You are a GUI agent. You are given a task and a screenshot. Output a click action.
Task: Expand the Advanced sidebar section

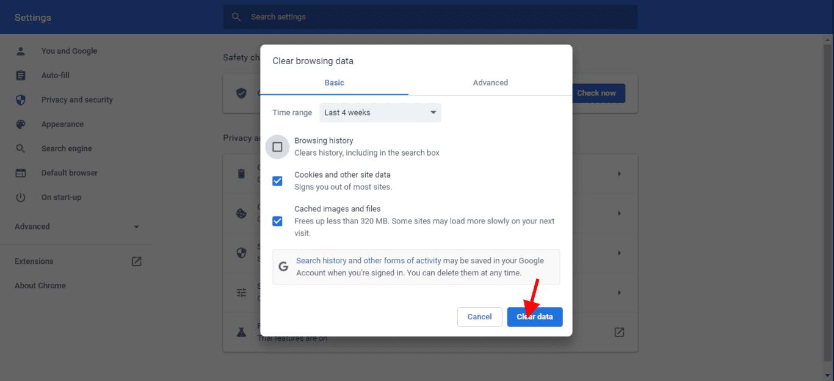[76, 227]
